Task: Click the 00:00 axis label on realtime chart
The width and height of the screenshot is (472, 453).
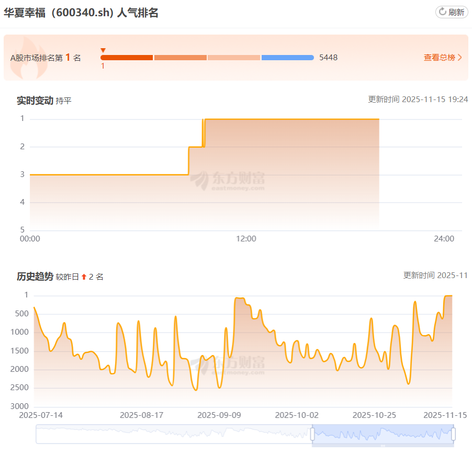Action: tap(30, 239)
